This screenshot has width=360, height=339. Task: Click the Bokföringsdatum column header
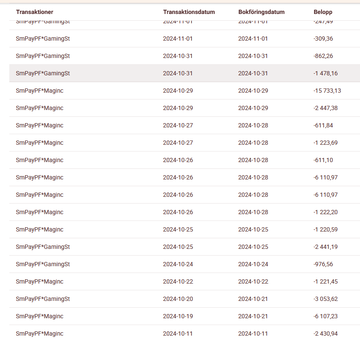pos(261,12)
